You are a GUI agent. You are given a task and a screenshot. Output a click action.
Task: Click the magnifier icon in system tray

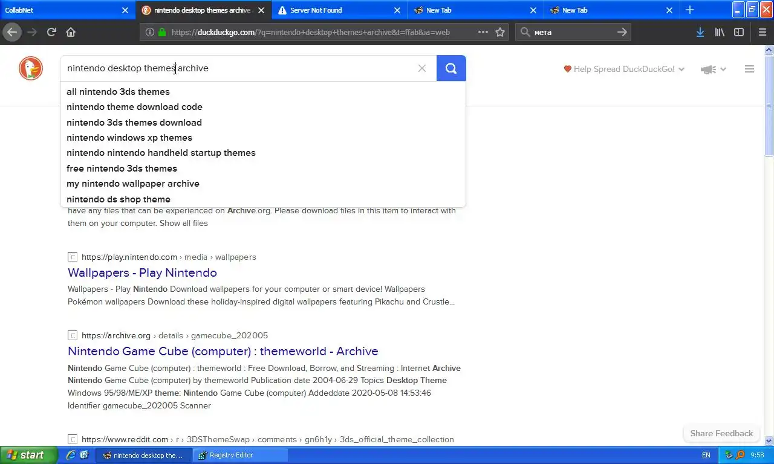coord(740,455)
